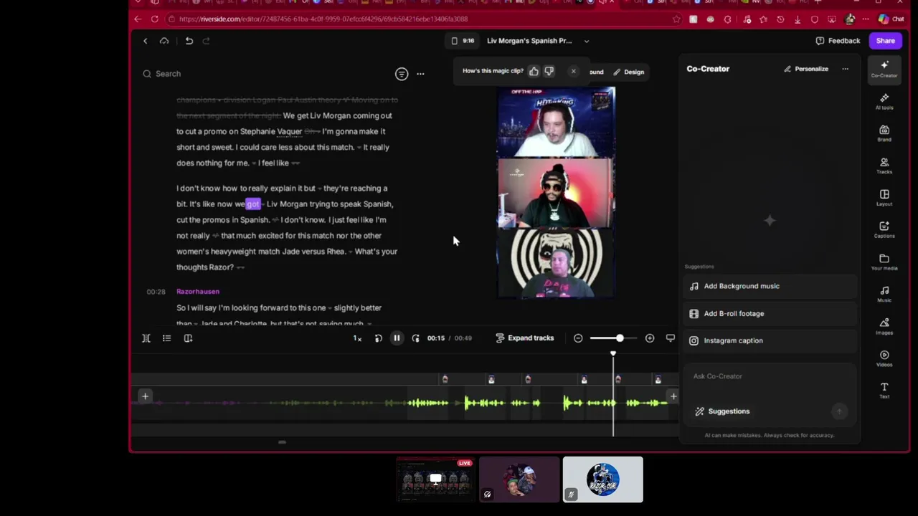
Task: Open the transcript filter icon
Action: coord(402,74)
